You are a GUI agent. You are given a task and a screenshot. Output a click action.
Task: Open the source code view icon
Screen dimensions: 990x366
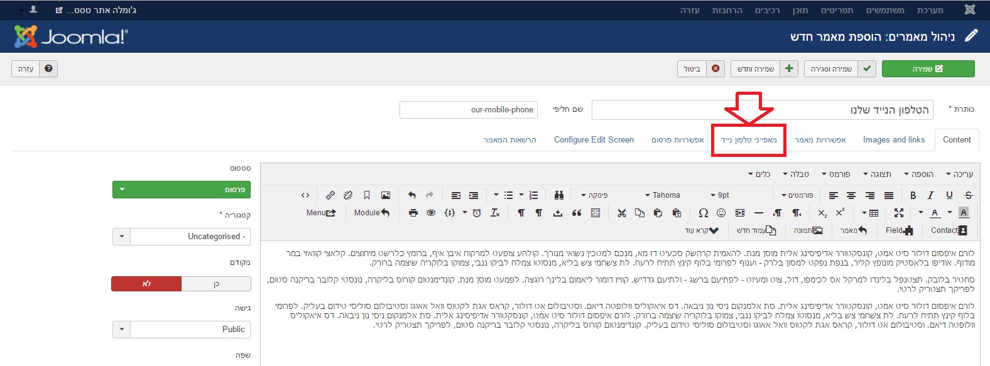click(x=305, y=195)
